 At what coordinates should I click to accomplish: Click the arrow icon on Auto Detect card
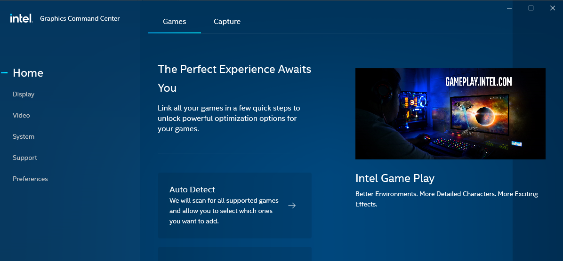click(x=292, y=206)
